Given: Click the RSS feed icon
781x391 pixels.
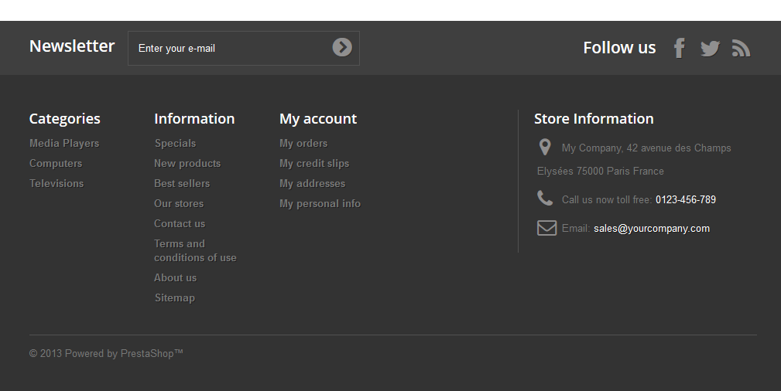Looking at the screenshot, I should pos(741,49).
